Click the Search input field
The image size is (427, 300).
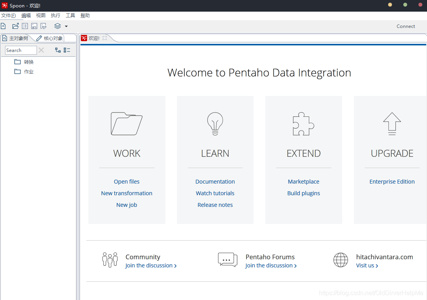click(x=21, y=50)
